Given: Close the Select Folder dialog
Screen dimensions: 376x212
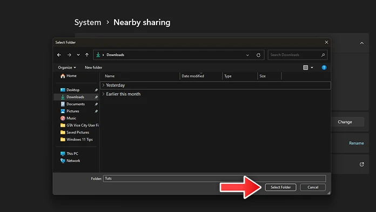Looking at the screenshot, I should (326, 42).
